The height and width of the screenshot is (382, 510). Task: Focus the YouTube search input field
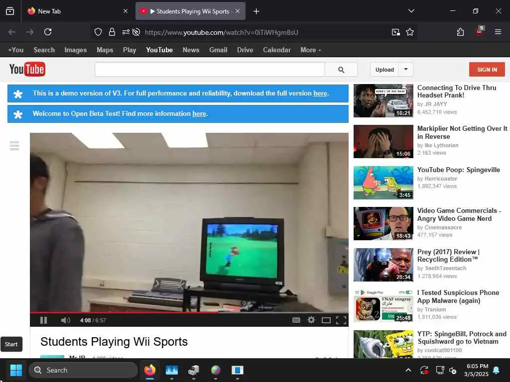(210, 70)
